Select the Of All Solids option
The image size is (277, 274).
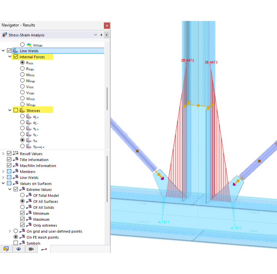(x=22, y=207)
